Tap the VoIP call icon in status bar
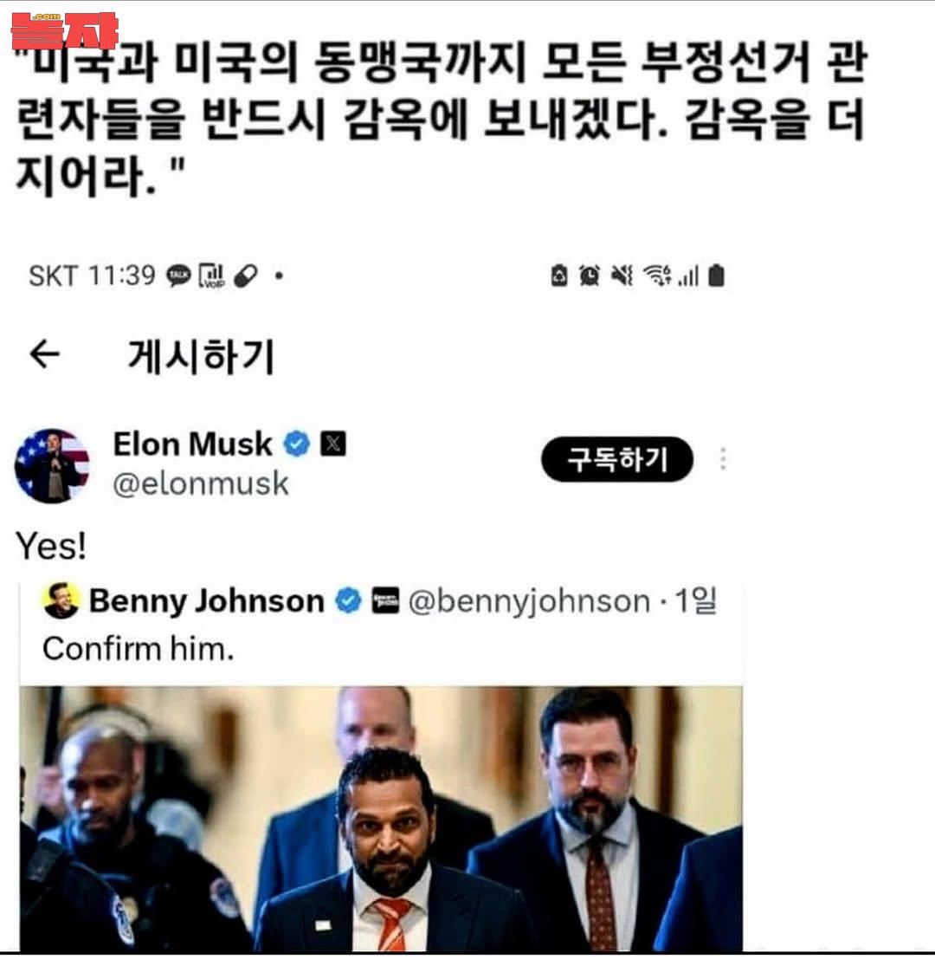Image resolution: width=935 pixels, height=979 pixels. click(x=211, y=276)
